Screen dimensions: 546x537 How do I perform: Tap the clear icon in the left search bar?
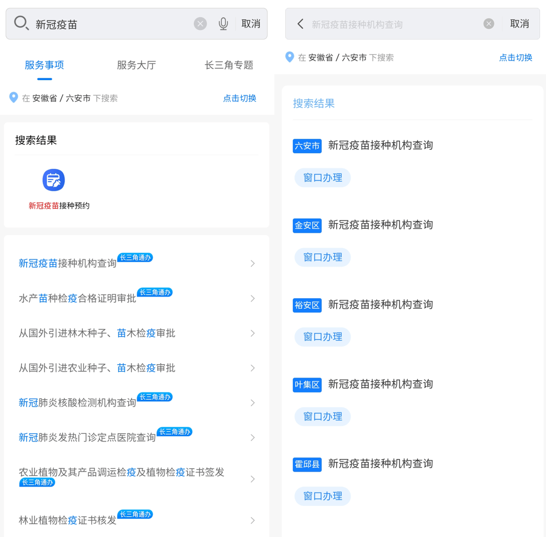(200, 23)
